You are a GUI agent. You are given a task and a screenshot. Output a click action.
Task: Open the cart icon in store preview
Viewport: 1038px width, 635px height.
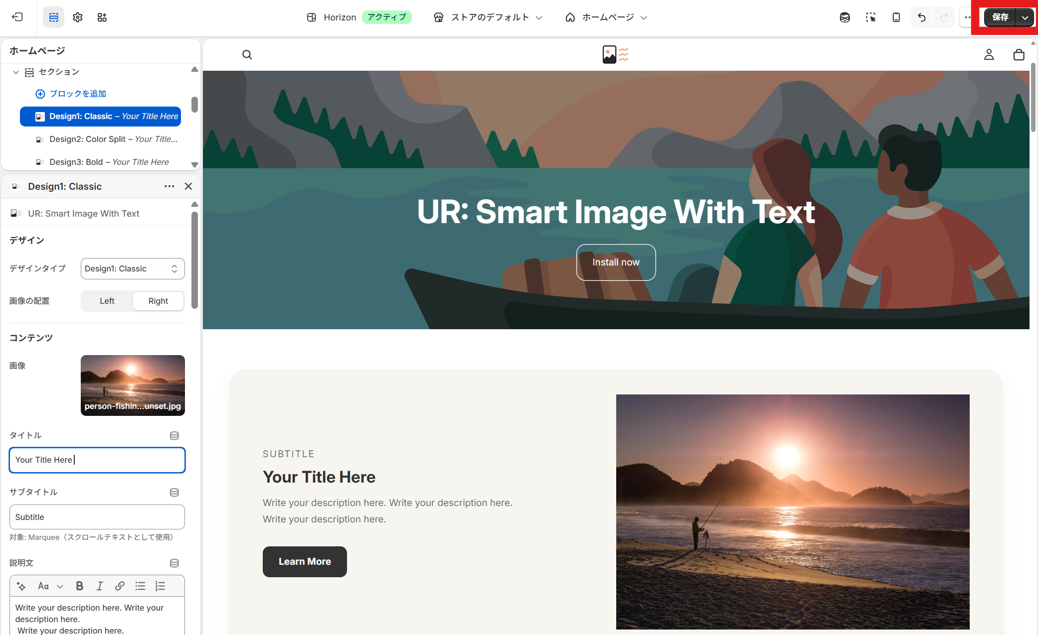pyautogui.click(x=1019, y=55)
